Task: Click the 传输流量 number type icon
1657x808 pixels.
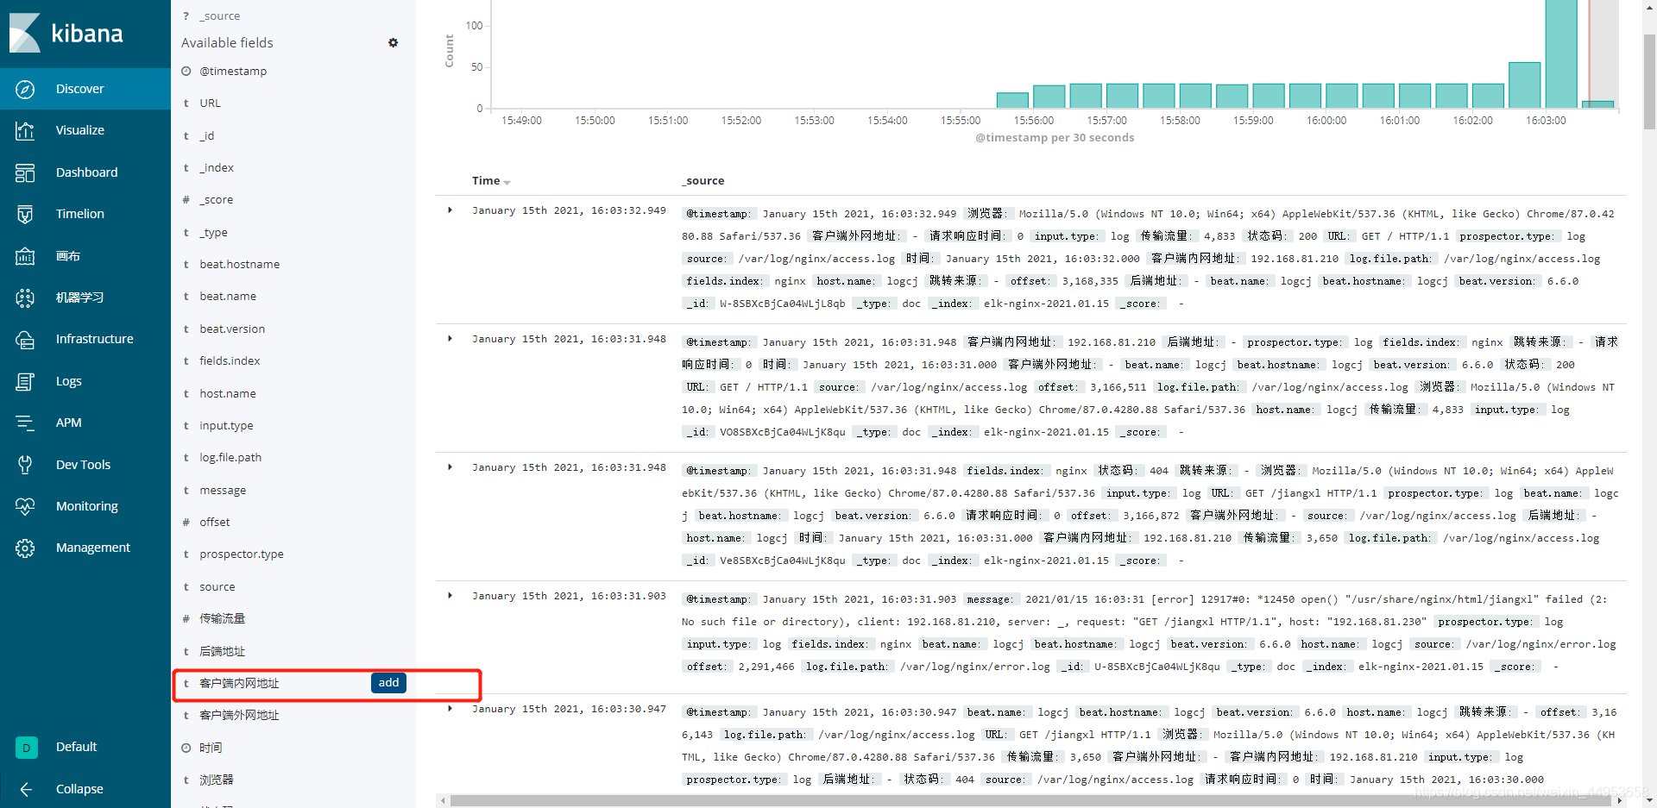Action: [186, 619]
